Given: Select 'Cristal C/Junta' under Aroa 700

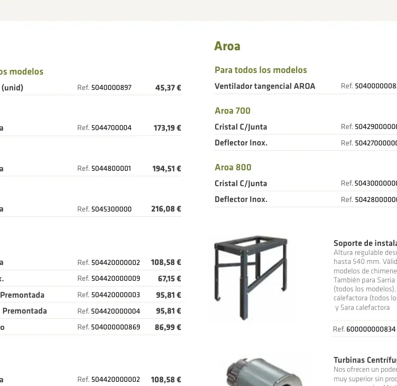Looking at the screenshot, I should coord(241,127).
